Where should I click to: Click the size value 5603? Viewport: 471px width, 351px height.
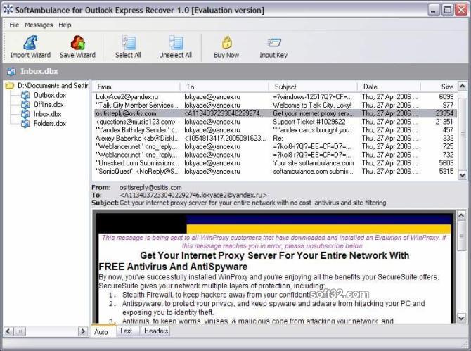point(446,163)
